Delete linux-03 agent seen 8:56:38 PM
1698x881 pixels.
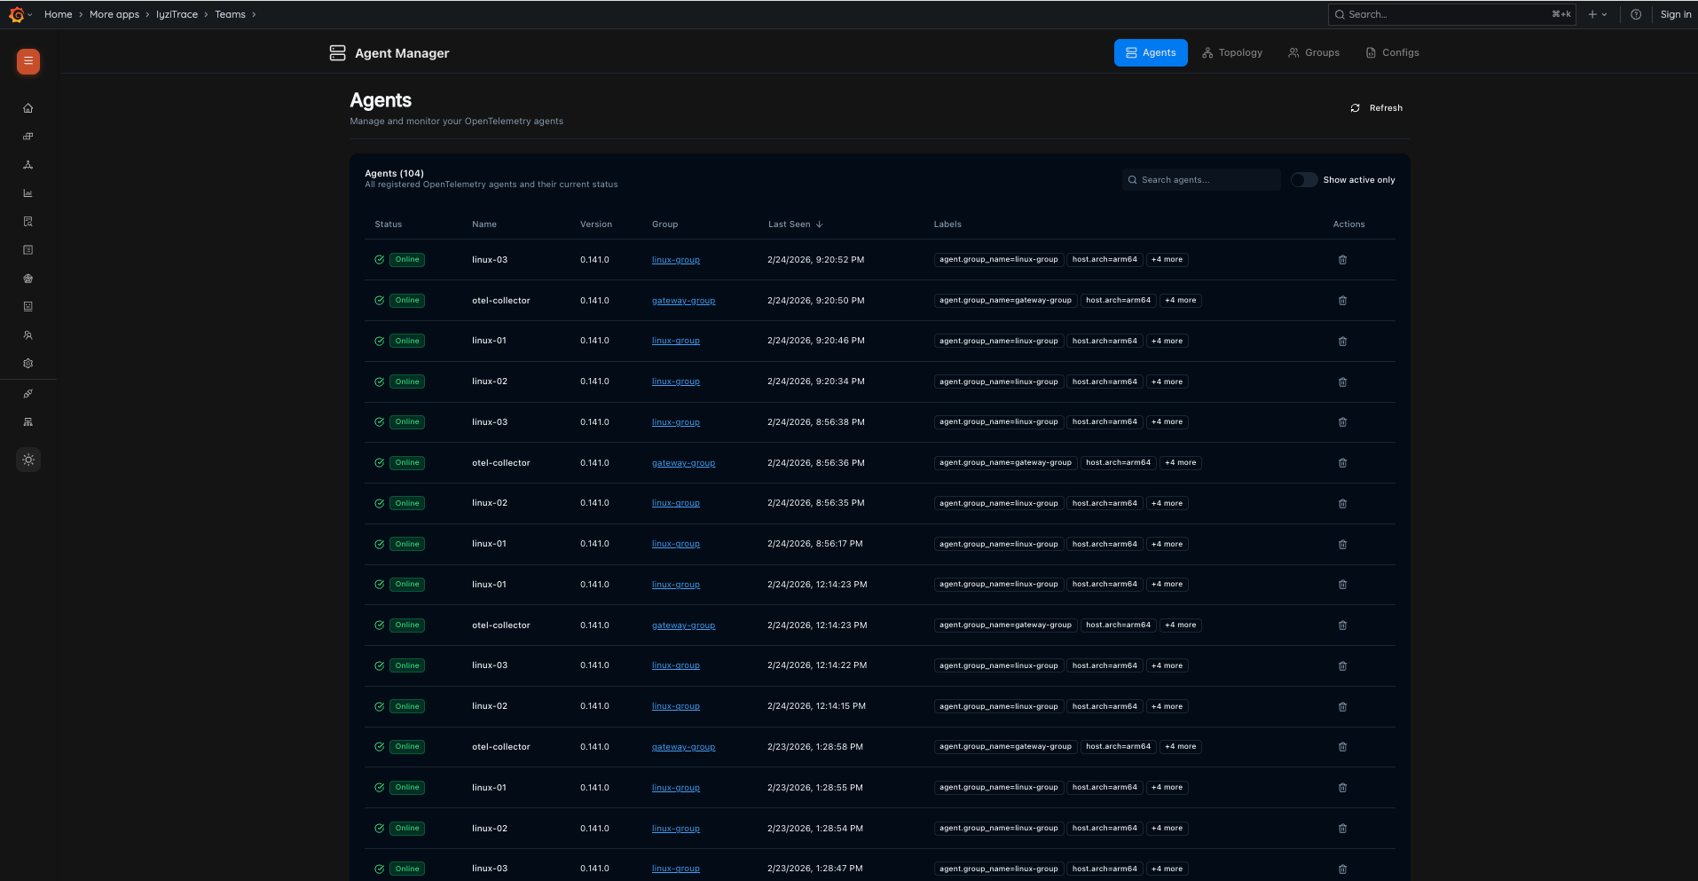click(1342, 422)
